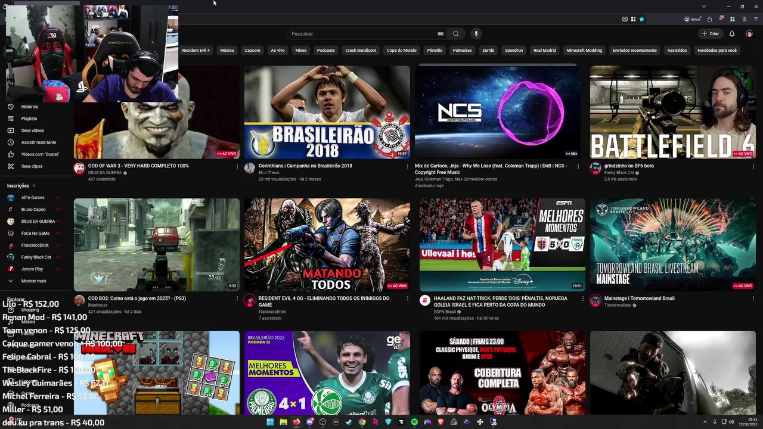
Task: Open options menu for GOD OF WAR 3 video
Action: 237,166
